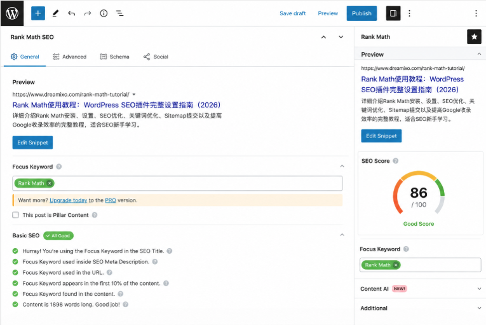Open the far-right vertical dots menu

(x=476, y=13)
